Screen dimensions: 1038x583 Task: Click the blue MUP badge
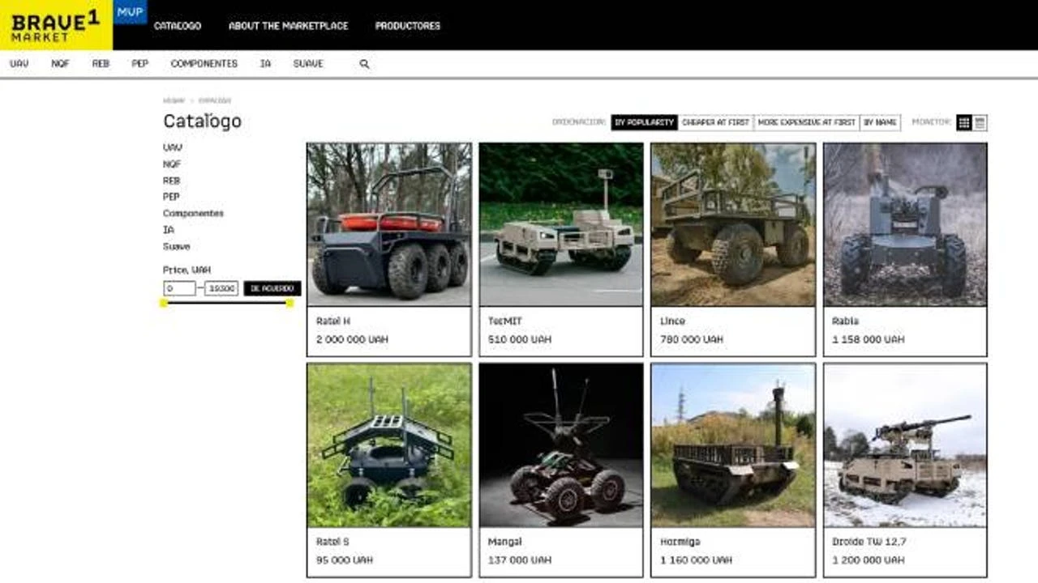[130, 12]
